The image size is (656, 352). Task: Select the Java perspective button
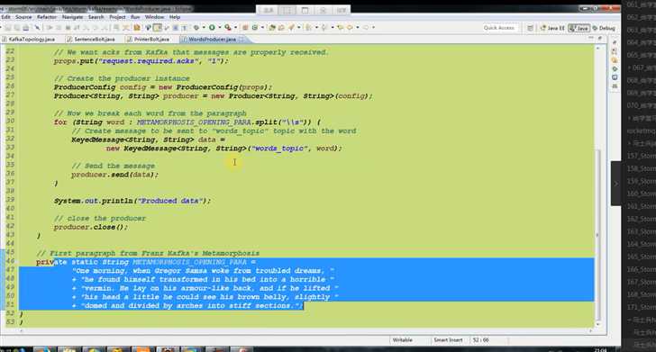[x=579, y=28]
